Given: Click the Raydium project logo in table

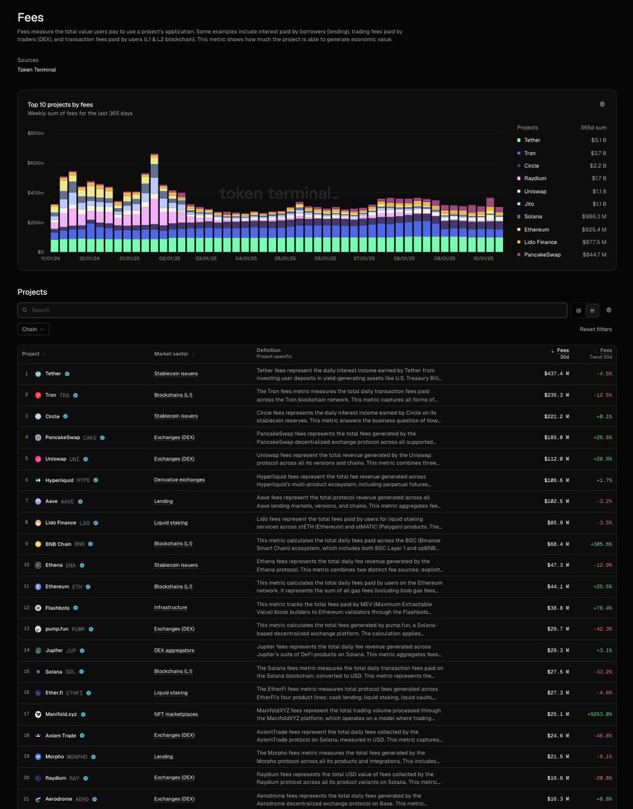Looking at the screenshot, I should click(38, 778).
